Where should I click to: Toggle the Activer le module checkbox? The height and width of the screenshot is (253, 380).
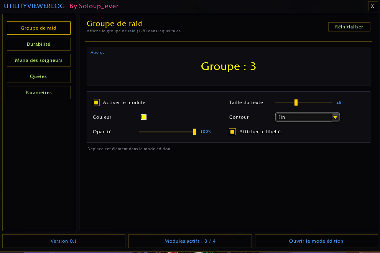[x=96, y=103]
